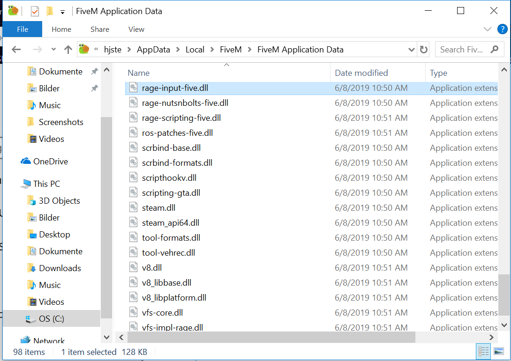The width and height of the screenshot is (511, 361).
Task: Switch to Large icons view layout
Action: tap(499, 352)
